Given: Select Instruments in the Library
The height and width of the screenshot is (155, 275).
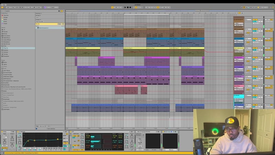Looking at the screenshot, I should pos(7,36).
